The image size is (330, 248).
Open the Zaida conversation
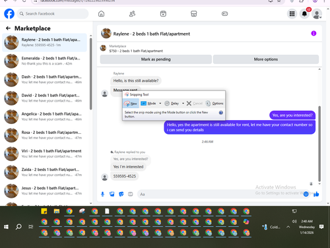(44, 172)
